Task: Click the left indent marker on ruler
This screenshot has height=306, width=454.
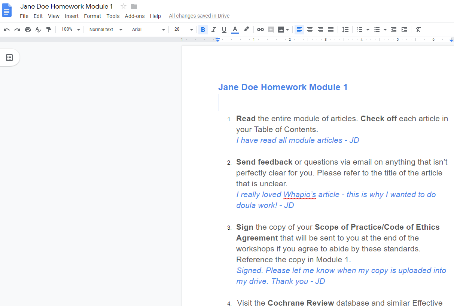Action: pyautogui.click(x=218, y=40)
